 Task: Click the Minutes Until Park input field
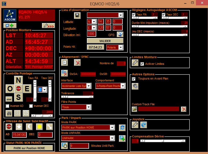pyautogui.click(x=79, y=146)
